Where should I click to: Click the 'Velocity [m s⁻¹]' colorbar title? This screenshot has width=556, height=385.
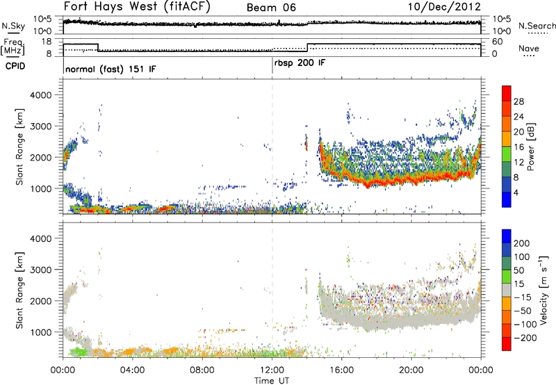pyautogui.click(x=543, y=290)
